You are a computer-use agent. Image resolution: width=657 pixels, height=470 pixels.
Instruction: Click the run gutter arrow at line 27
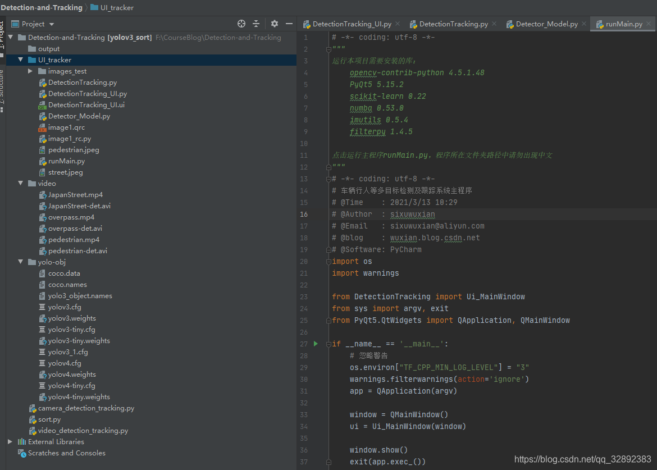[316, 344]
